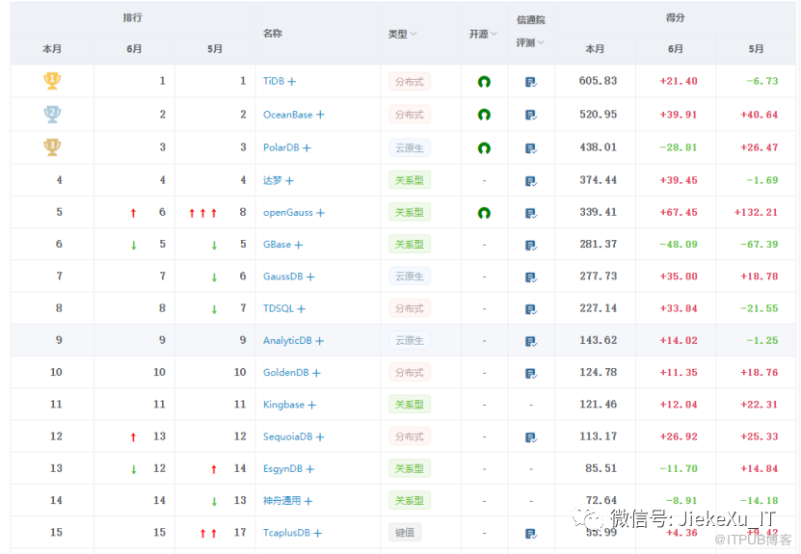Click the score value 113.17

598,436
